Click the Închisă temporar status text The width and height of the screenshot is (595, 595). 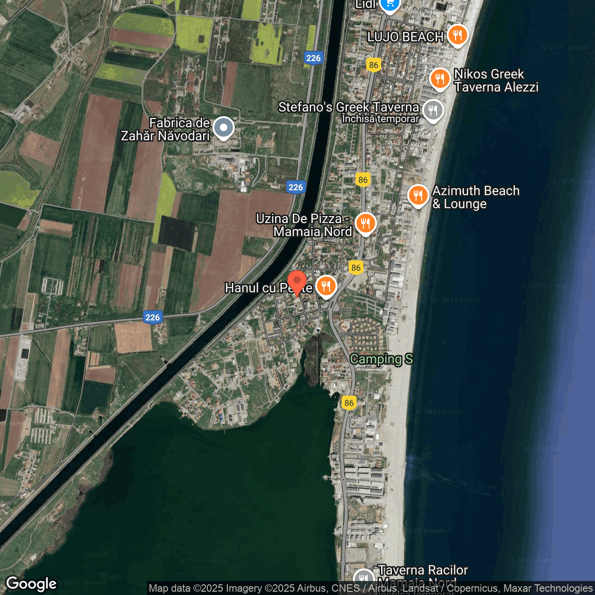click(x=380, y=119)
